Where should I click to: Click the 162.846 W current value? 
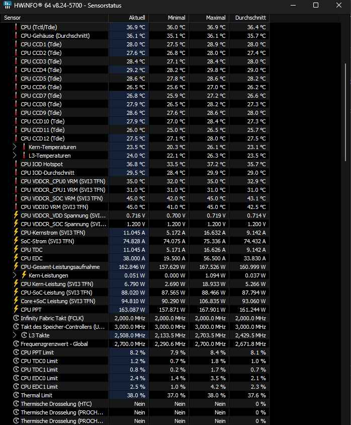point(132,267)
